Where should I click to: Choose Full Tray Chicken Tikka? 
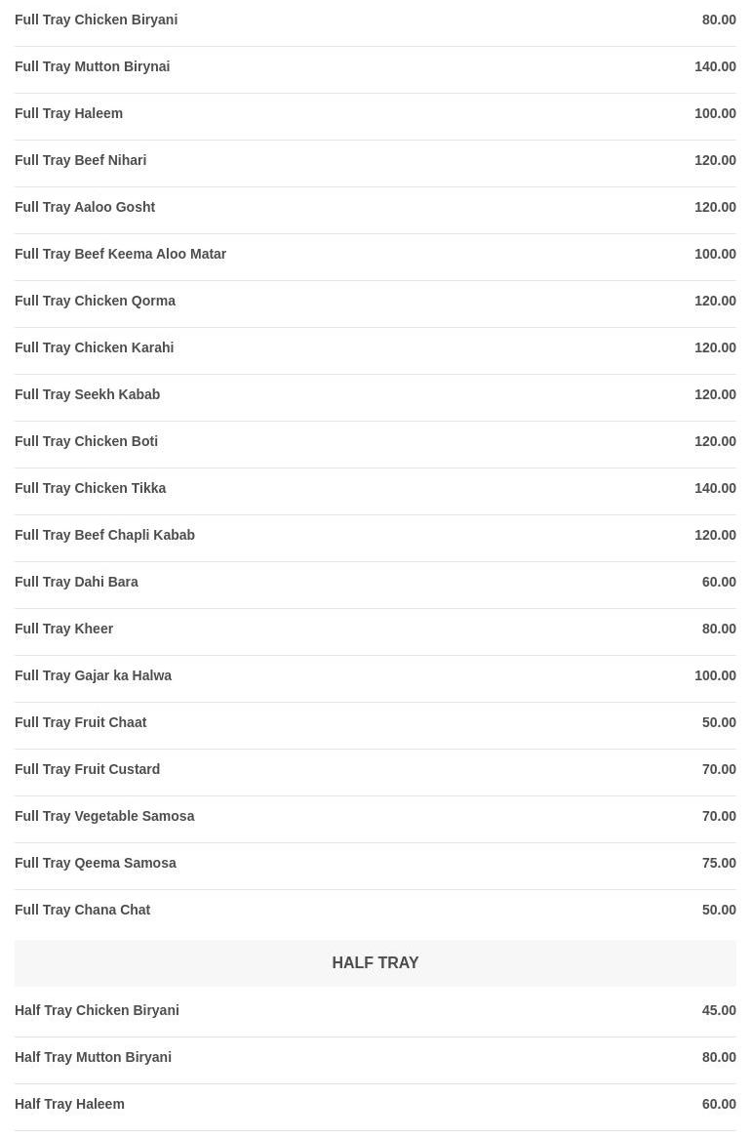(90, 488)
